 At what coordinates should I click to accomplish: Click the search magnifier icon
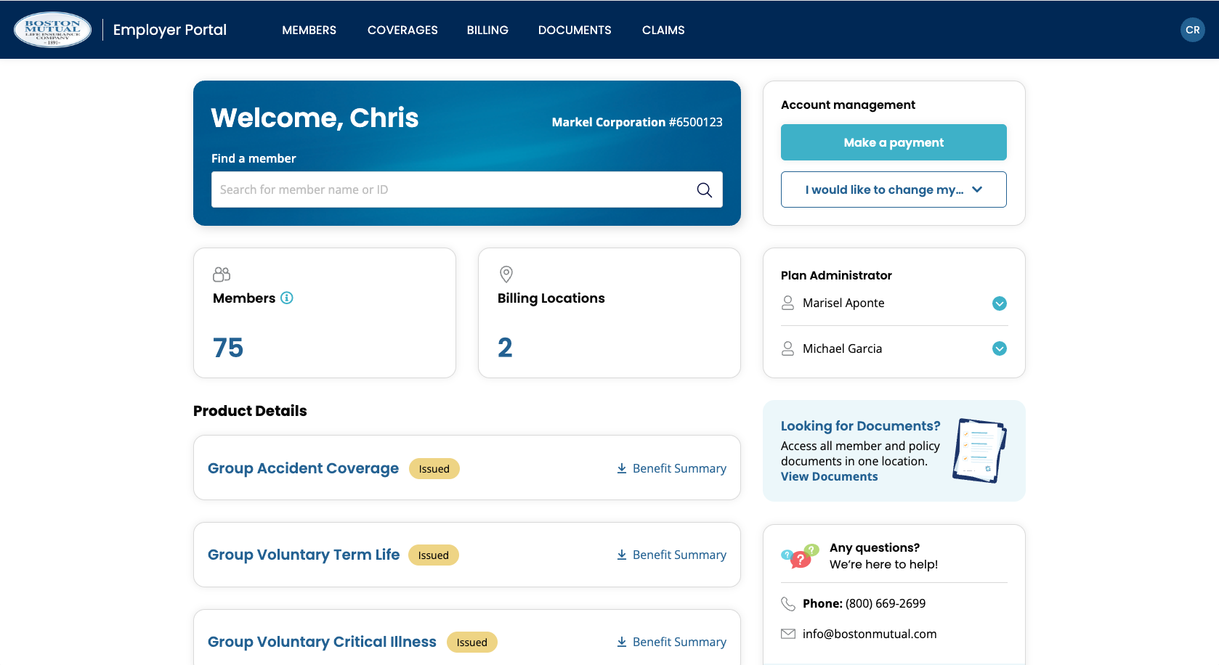[x=704, y=189]
